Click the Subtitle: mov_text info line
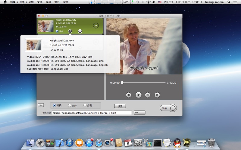Screen dimensions: 241x150 (x=48, y=69)
